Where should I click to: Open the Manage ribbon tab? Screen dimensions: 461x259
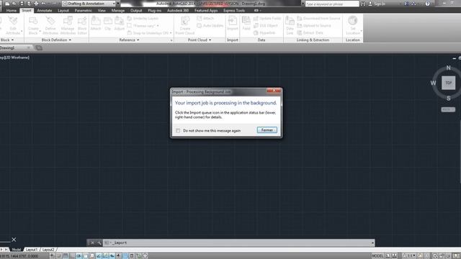click(118, 10)
